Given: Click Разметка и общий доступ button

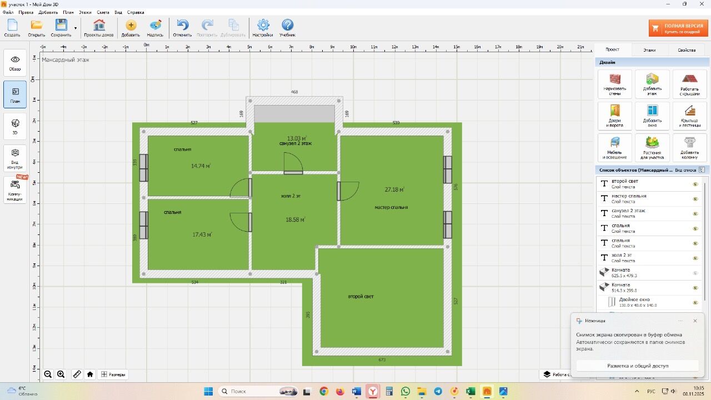Looking at the screenshot, I should (637, 366).
